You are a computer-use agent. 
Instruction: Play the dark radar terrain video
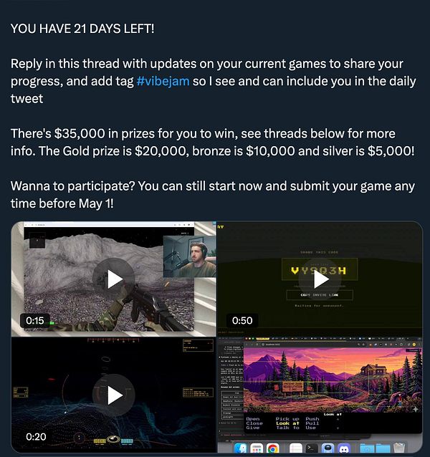pos(114,395)
